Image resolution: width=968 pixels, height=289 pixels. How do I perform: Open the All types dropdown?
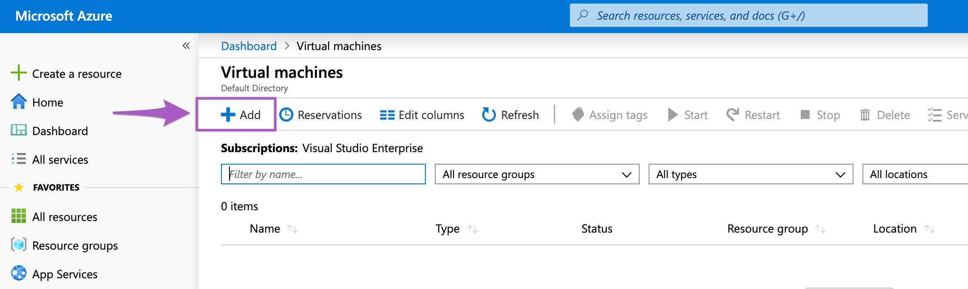[750, 174]
